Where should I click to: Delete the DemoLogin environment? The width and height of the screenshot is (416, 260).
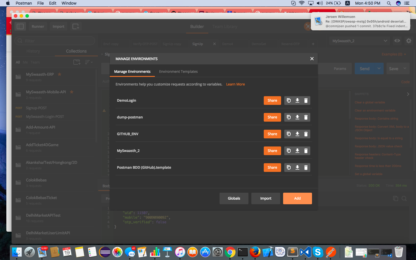[306, 101]
